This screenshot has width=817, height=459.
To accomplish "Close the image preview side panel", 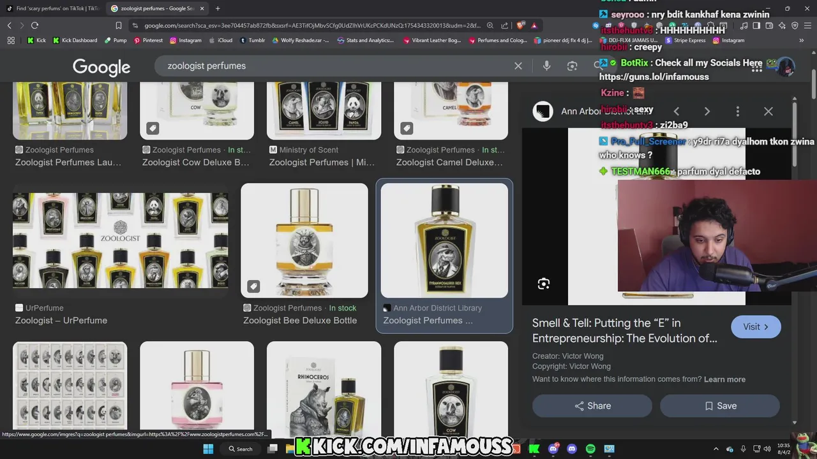I will pos(768,112).
